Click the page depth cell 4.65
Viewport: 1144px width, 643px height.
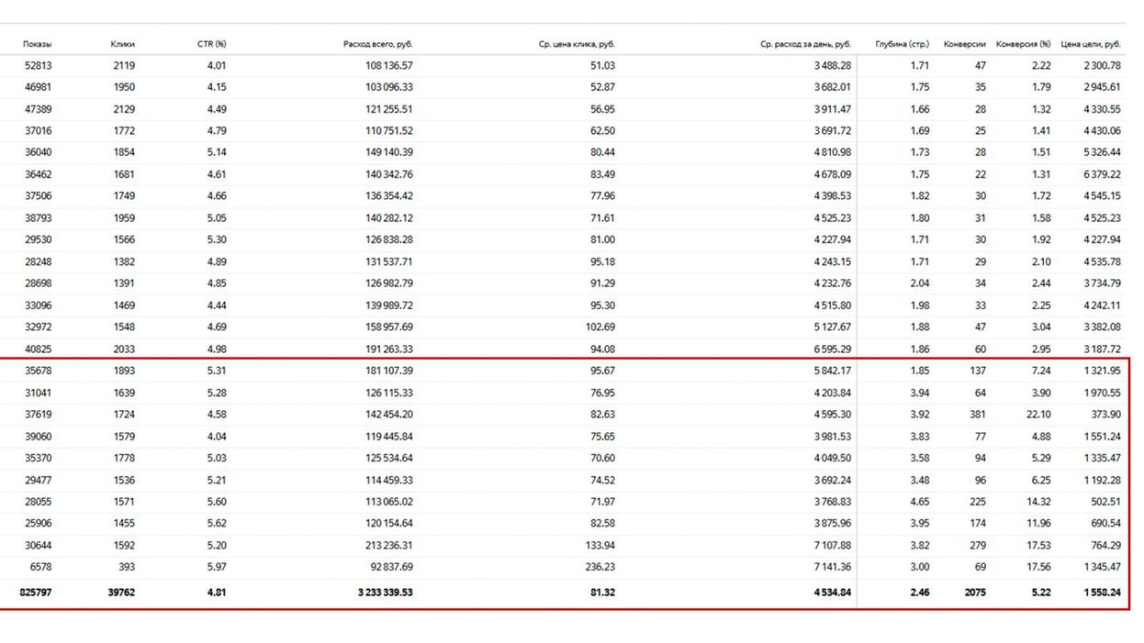tap(919, 502)
